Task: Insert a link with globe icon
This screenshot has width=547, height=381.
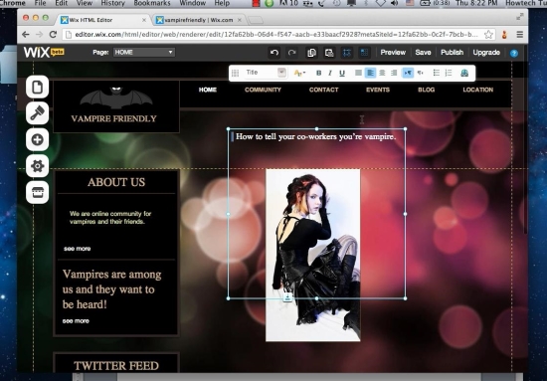Action: pyautogui.click(x=464, y=73)
